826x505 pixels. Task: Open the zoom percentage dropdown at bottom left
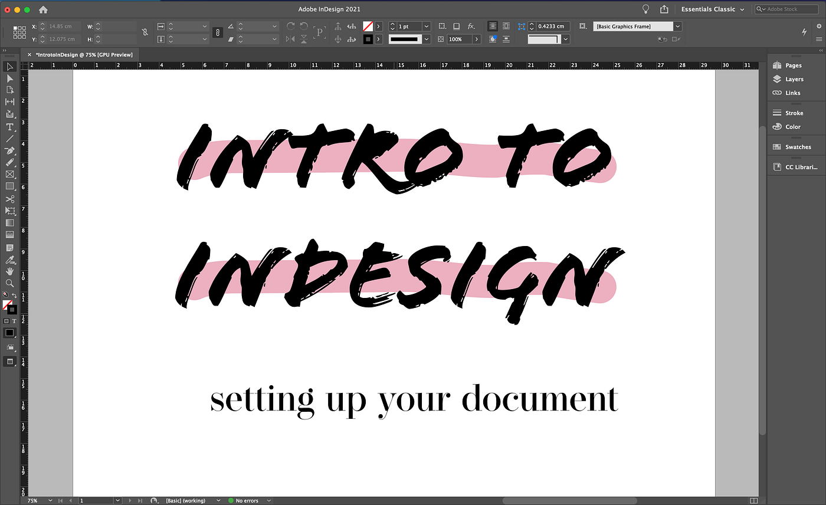48,500
